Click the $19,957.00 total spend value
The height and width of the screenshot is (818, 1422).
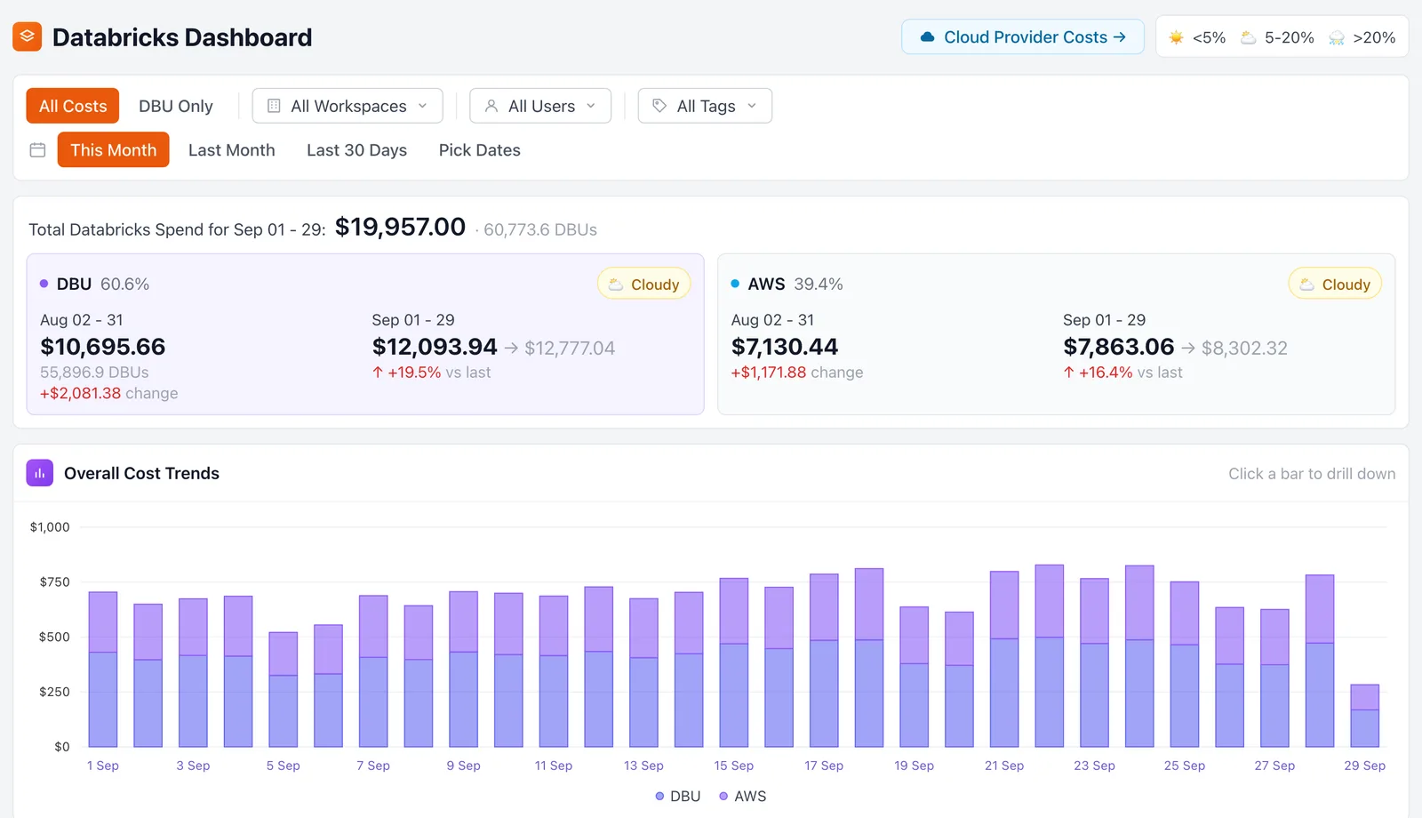click(x=400, y=227)
